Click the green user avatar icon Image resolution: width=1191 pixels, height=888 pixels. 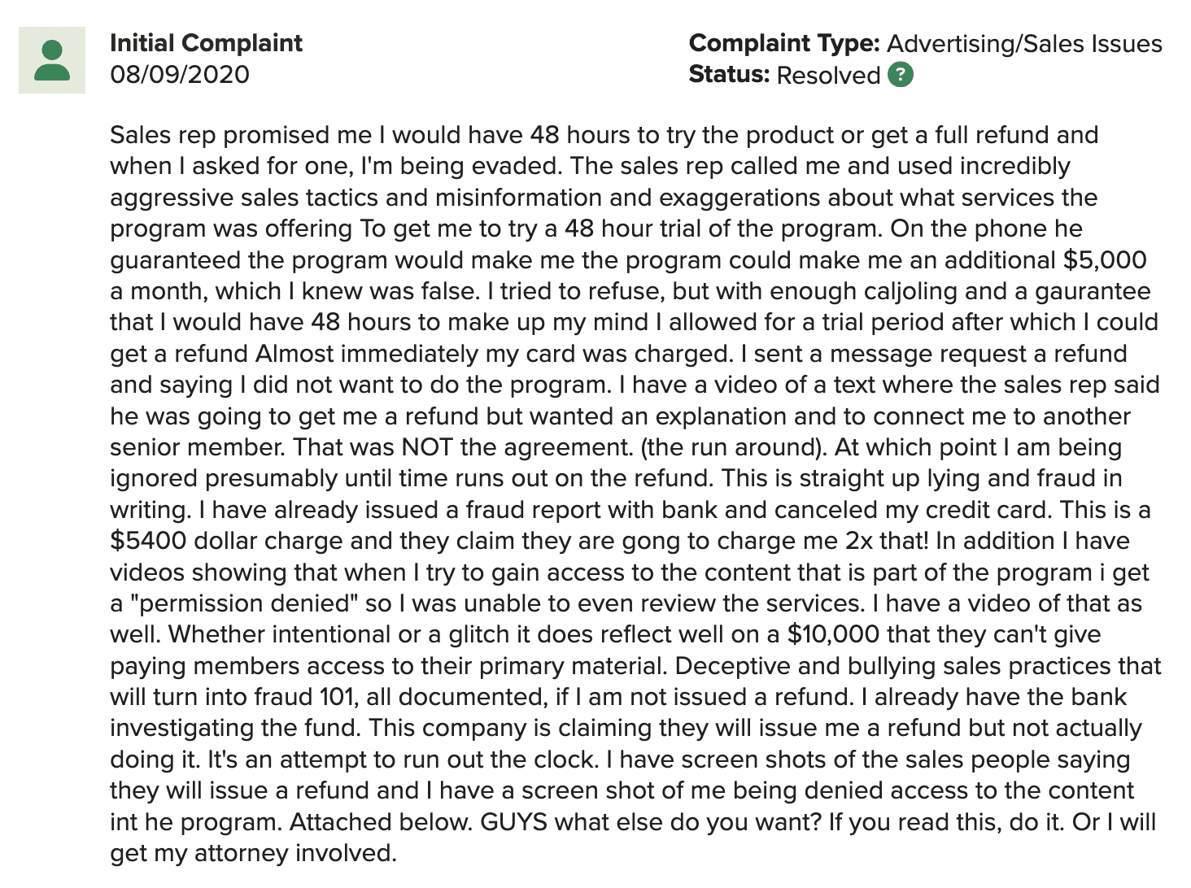click(52, 60)
